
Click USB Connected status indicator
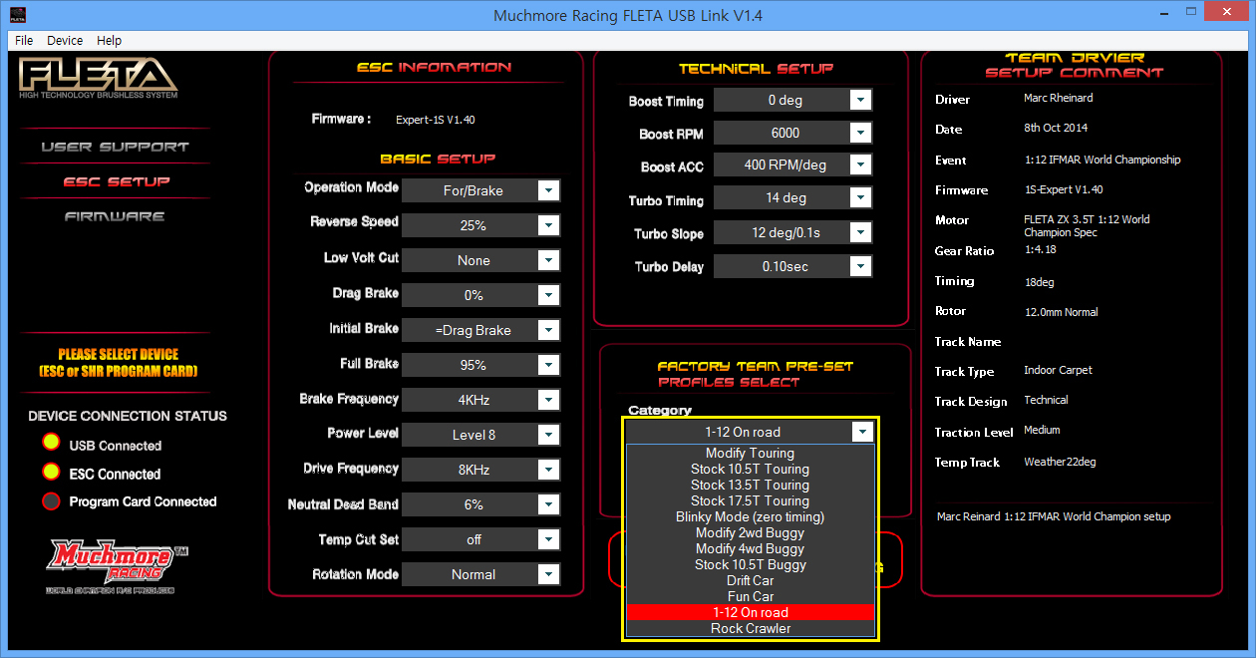point(51,444)
